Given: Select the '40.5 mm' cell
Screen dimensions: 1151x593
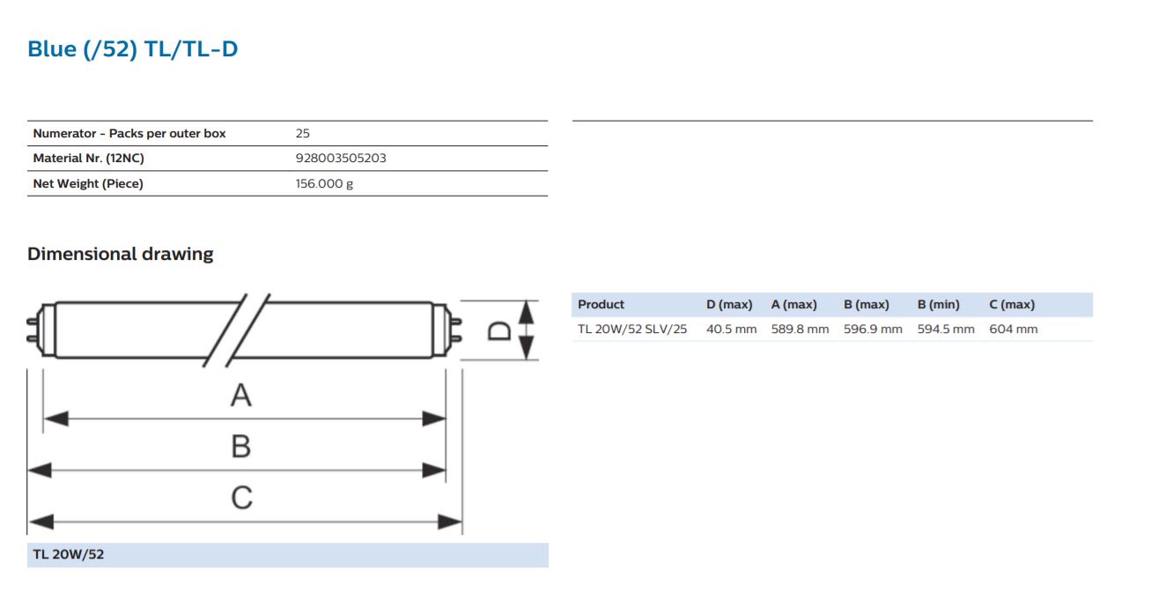Looking at the screenshot, I should (732, 330).
